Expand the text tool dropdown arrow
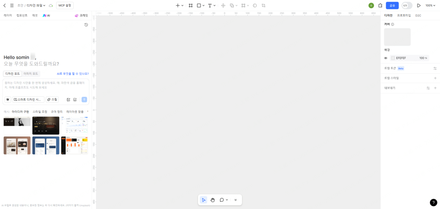Image resolution: width=440 pixels, height=209 pixels. click(x=214, y=5)
